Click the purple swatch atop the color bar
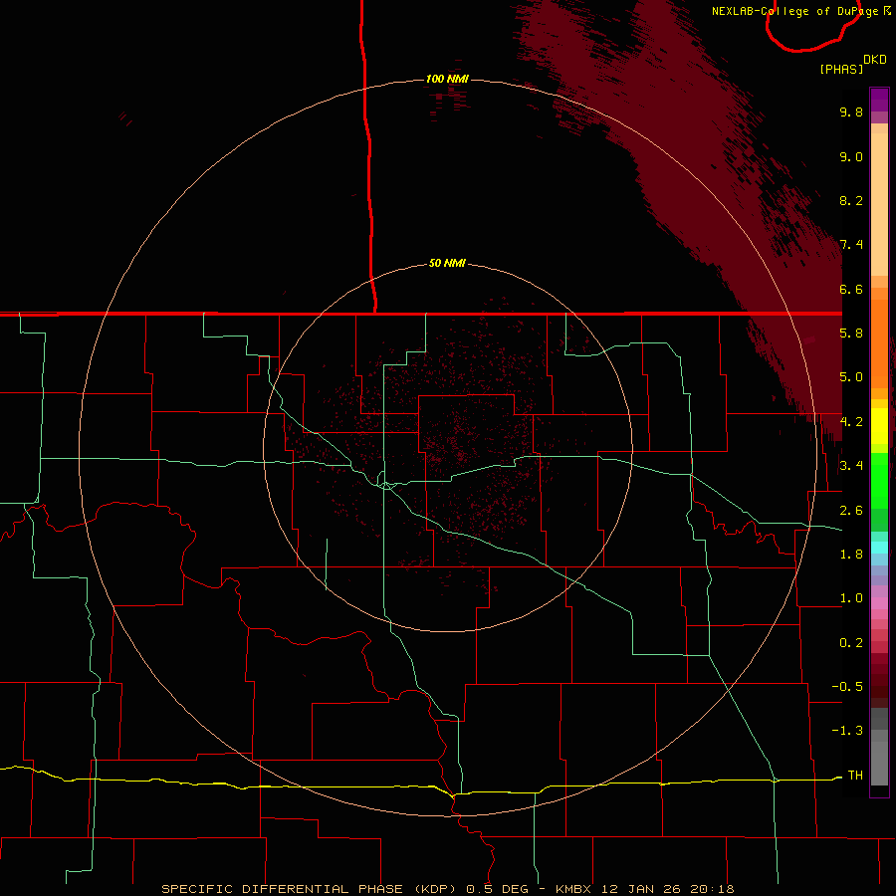The image size is (896, 896). coord(879,100)
